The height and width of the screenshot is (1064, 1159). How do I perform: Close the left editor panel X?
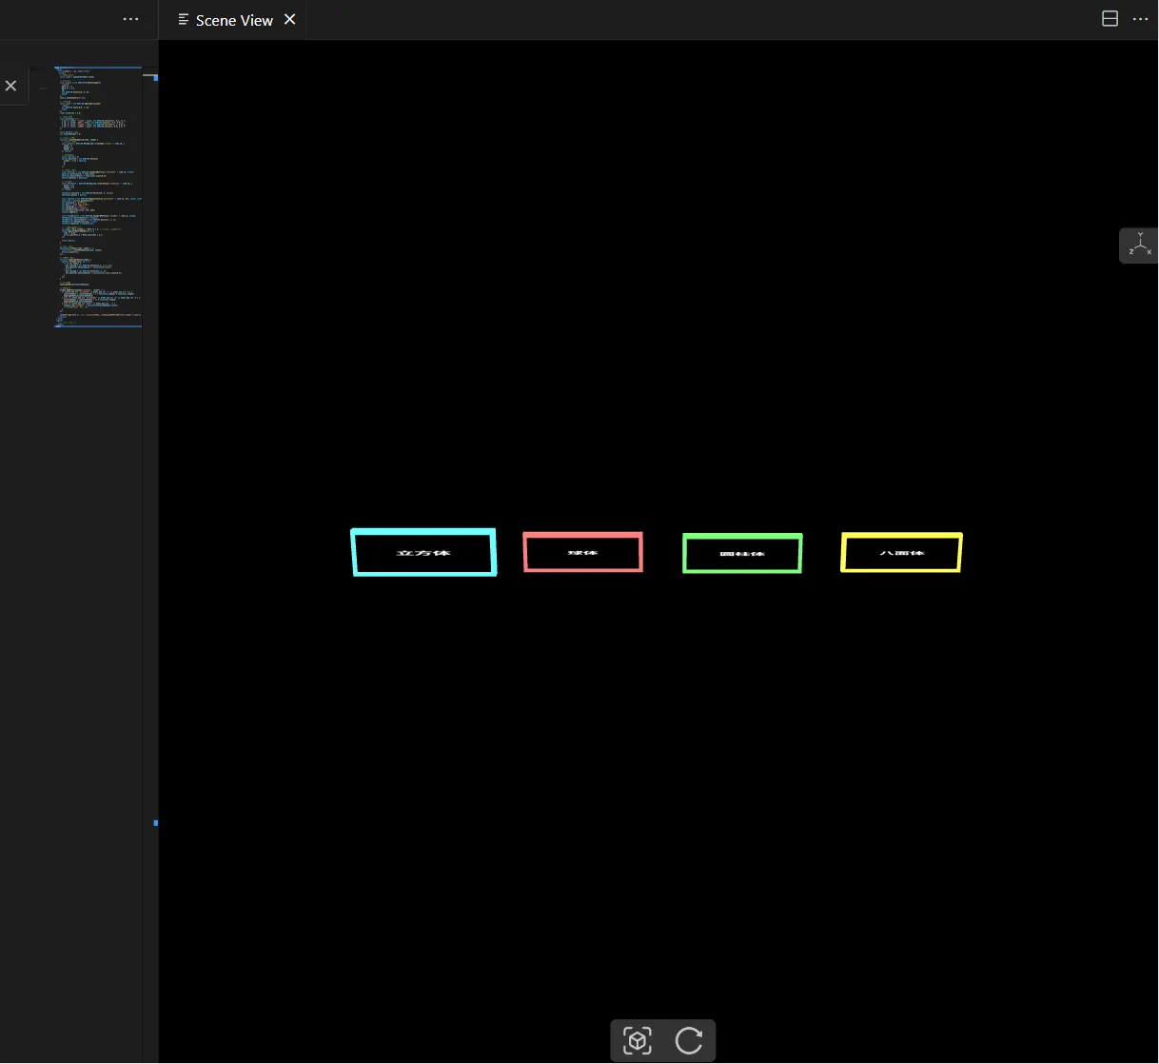tap(10, 86)
